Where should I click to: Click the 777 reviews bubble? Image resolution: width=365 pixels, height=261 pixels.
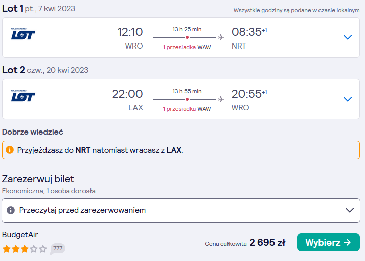[x=58, y=249]
